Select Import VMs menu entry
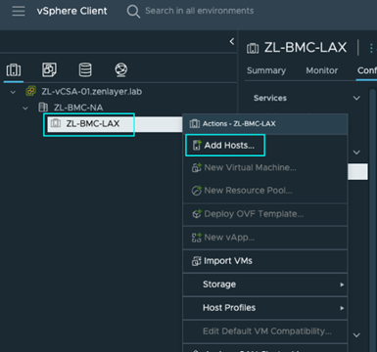 [265, 261]
